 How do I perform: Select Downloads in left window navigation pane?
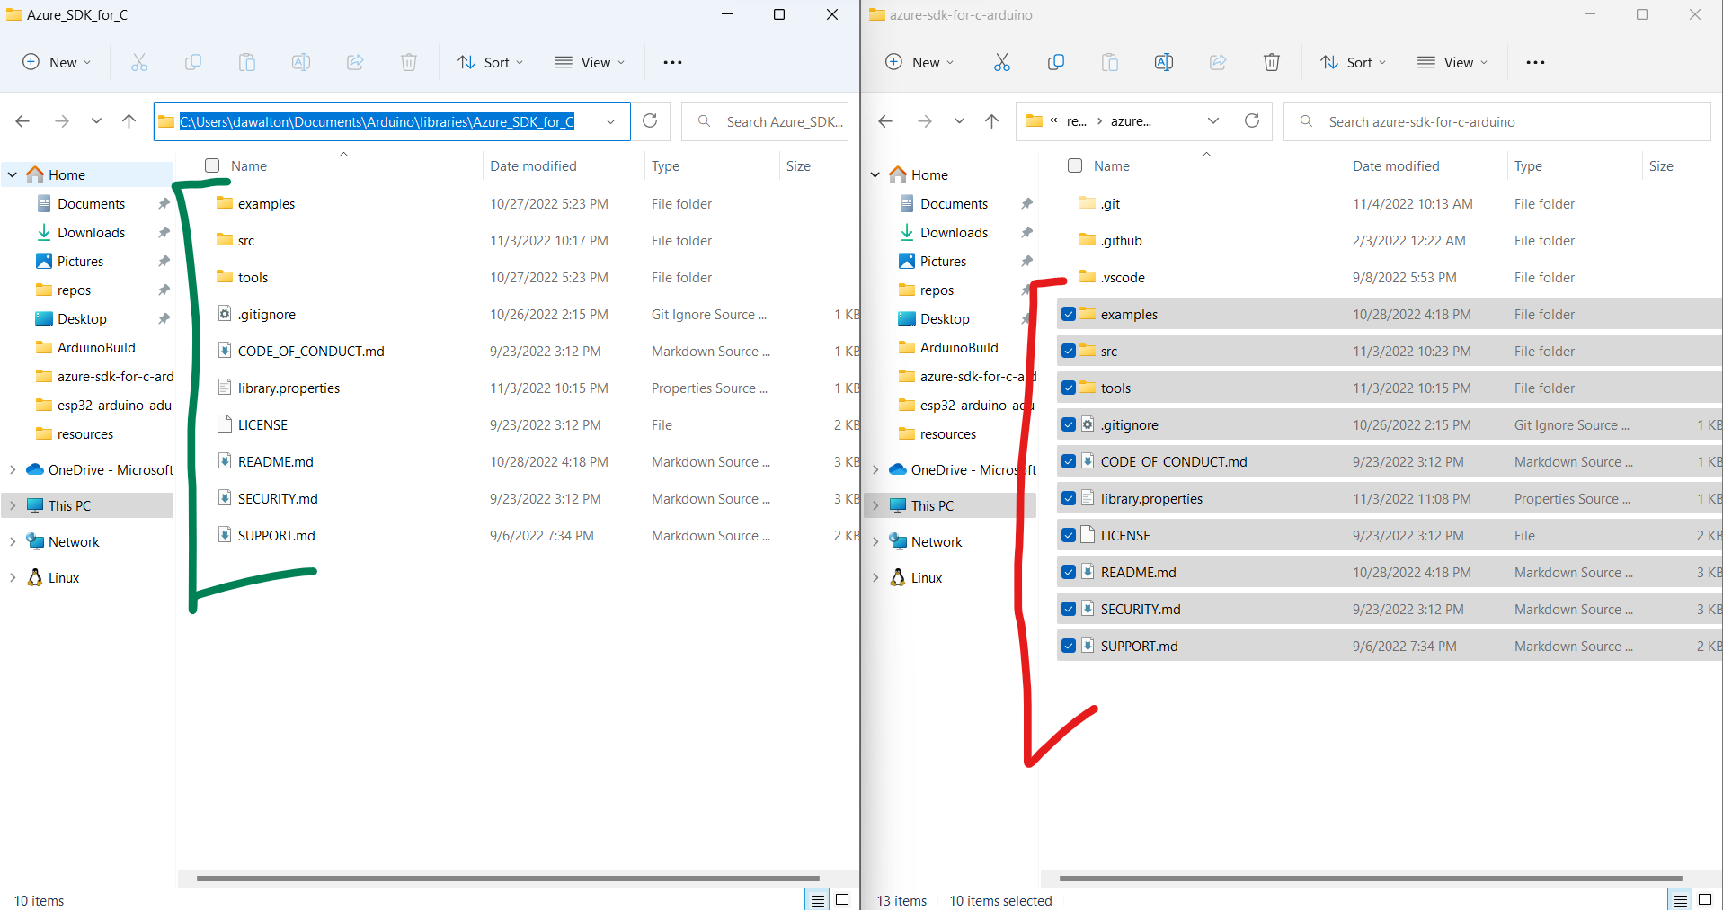click(91, 232)
